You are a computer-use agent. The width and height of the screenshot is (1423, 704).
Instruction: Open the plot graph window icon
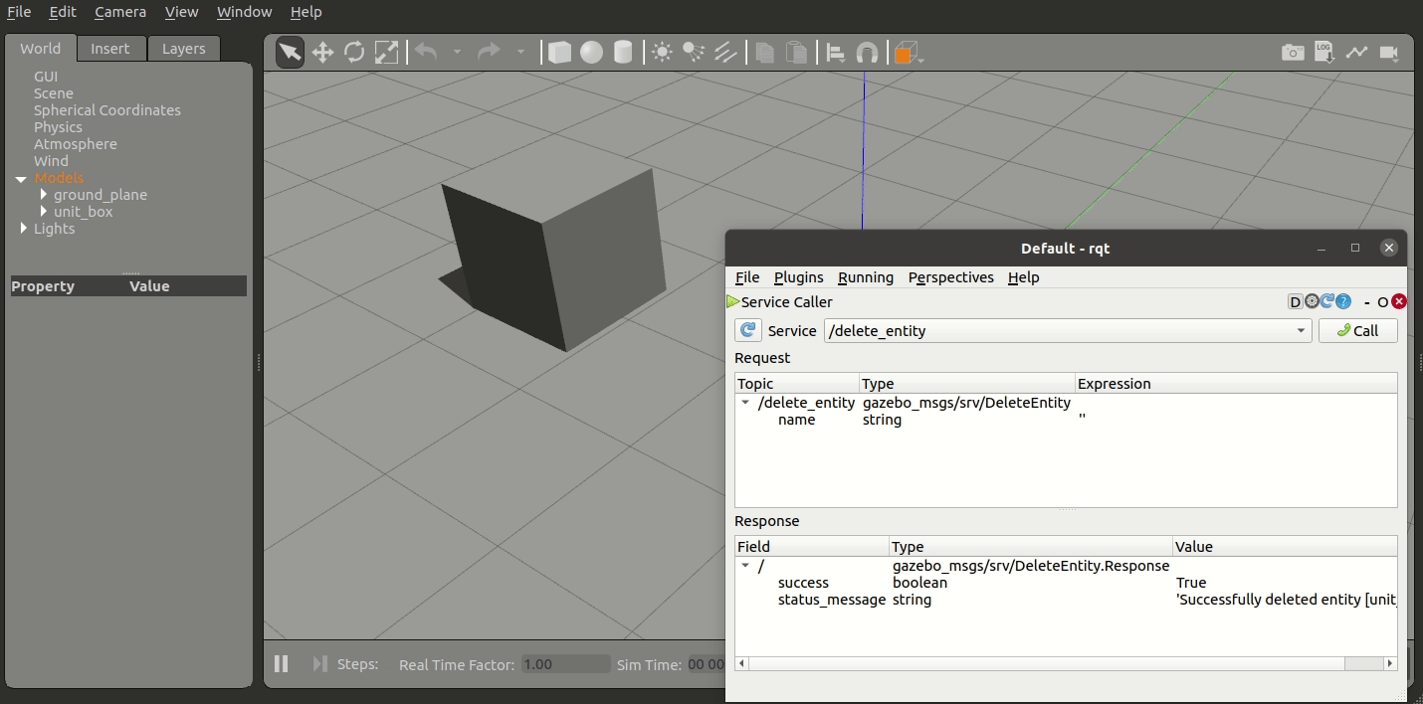click(1356, 52)
